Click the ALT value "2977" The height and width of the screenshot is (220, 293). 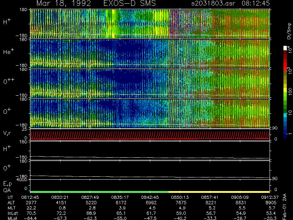tap(31, 203)
